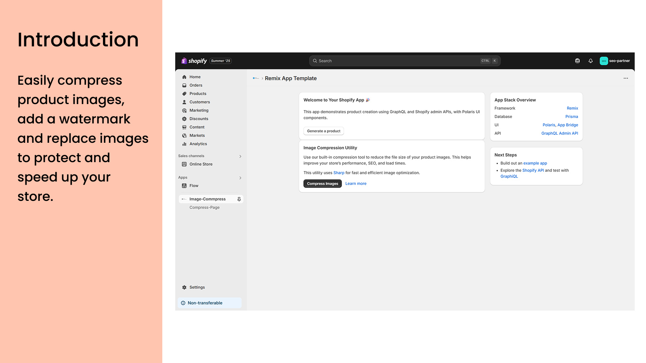This screenshot has height=363, width=646.
Task: Click the Marketing target icon
Action: (184, 111)
